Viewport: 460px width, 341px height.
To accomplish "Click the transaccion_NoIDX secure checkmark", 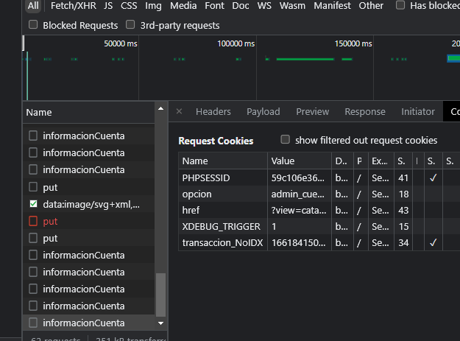I will coord(433,243).
